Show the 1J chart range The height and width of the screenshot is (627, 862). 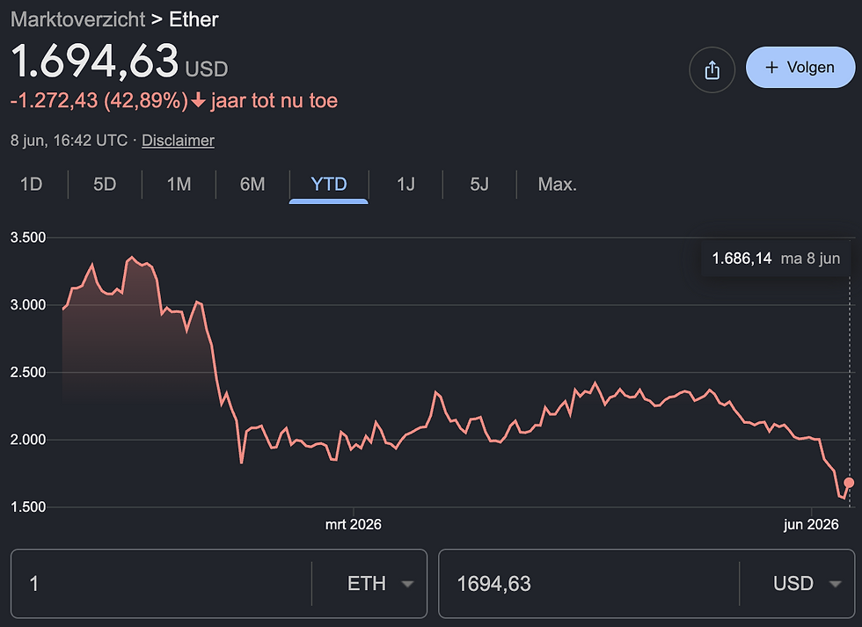[405, 184]
